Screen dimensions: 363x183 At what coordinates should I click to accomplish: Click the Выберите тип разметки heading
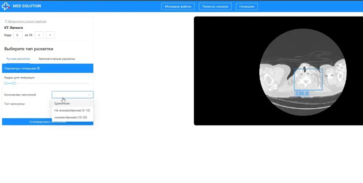click(29, 49)
